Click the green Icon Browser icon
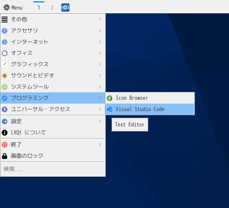The height and width of the screenshot is (208, 229). pos(110,98)
